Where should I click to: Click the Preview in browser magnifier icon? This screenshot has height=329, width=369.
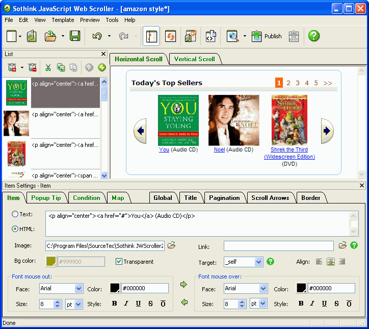(x=232, y=36)
